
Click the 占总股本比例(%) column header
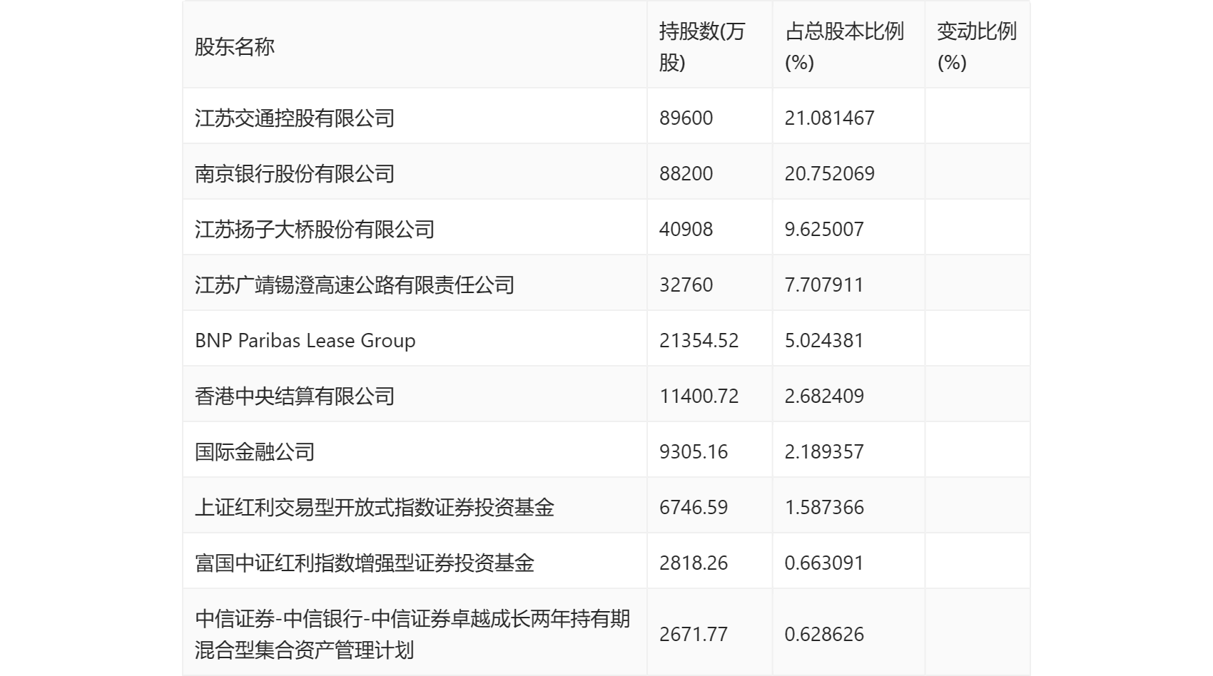pos(844,47)
